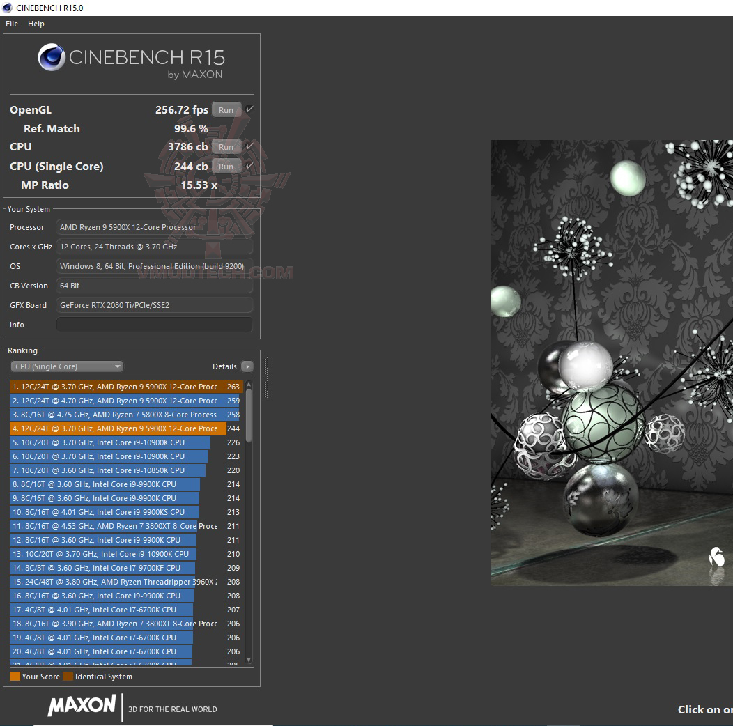Viewport: 733px width, 726px height.
Task: Select ranking entry 17 i7-6700K scoring 207
Action: [x=125, y=610]
